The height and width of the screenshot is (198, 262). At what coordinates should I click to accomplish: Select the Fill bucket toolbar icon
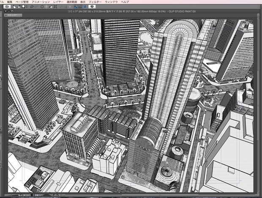coord(51,7)
